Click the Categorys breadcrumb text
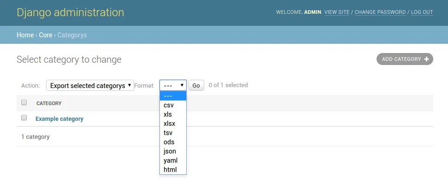The height and width of the screenshot is (195, 448). click(72, 35)
